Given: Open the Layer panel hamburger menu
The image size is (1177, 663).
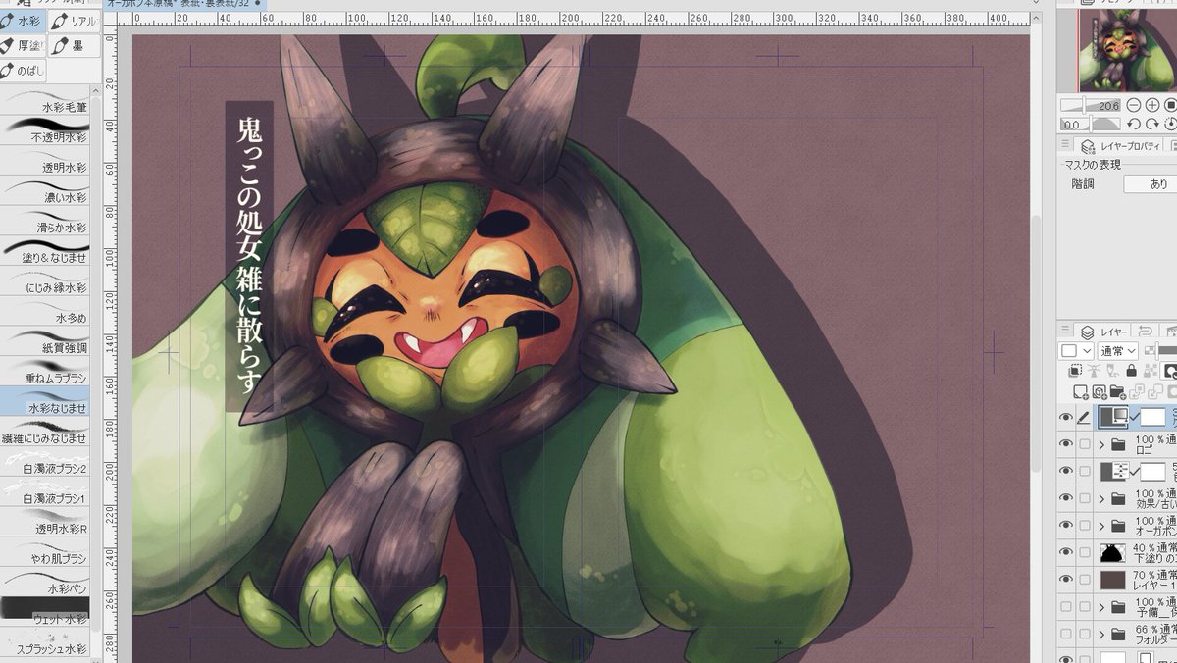Looking at the screenshot, I should pyautogui.click(x=1066, y=331).
